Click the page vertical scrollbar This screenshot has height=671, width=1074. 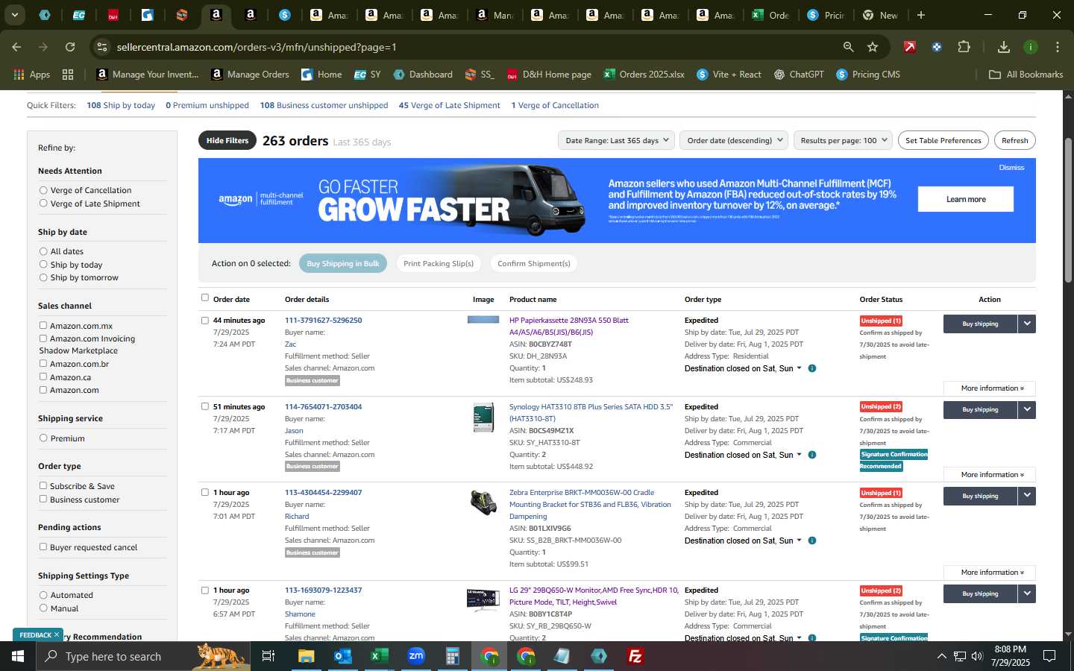[x=1068, y=209]
